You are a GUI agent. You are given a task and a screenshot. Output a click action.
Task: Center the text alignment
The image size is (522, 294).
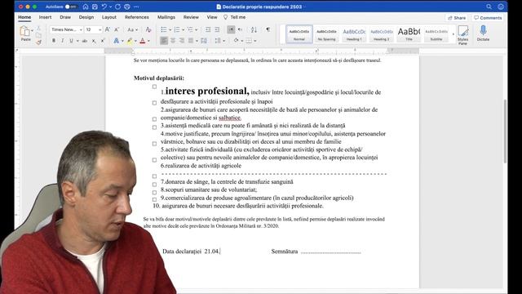(x=173, y=41)
